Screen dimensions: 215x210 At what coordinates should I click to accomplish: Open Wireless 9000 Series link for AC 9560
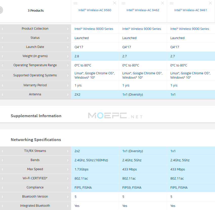pos(94,29)
